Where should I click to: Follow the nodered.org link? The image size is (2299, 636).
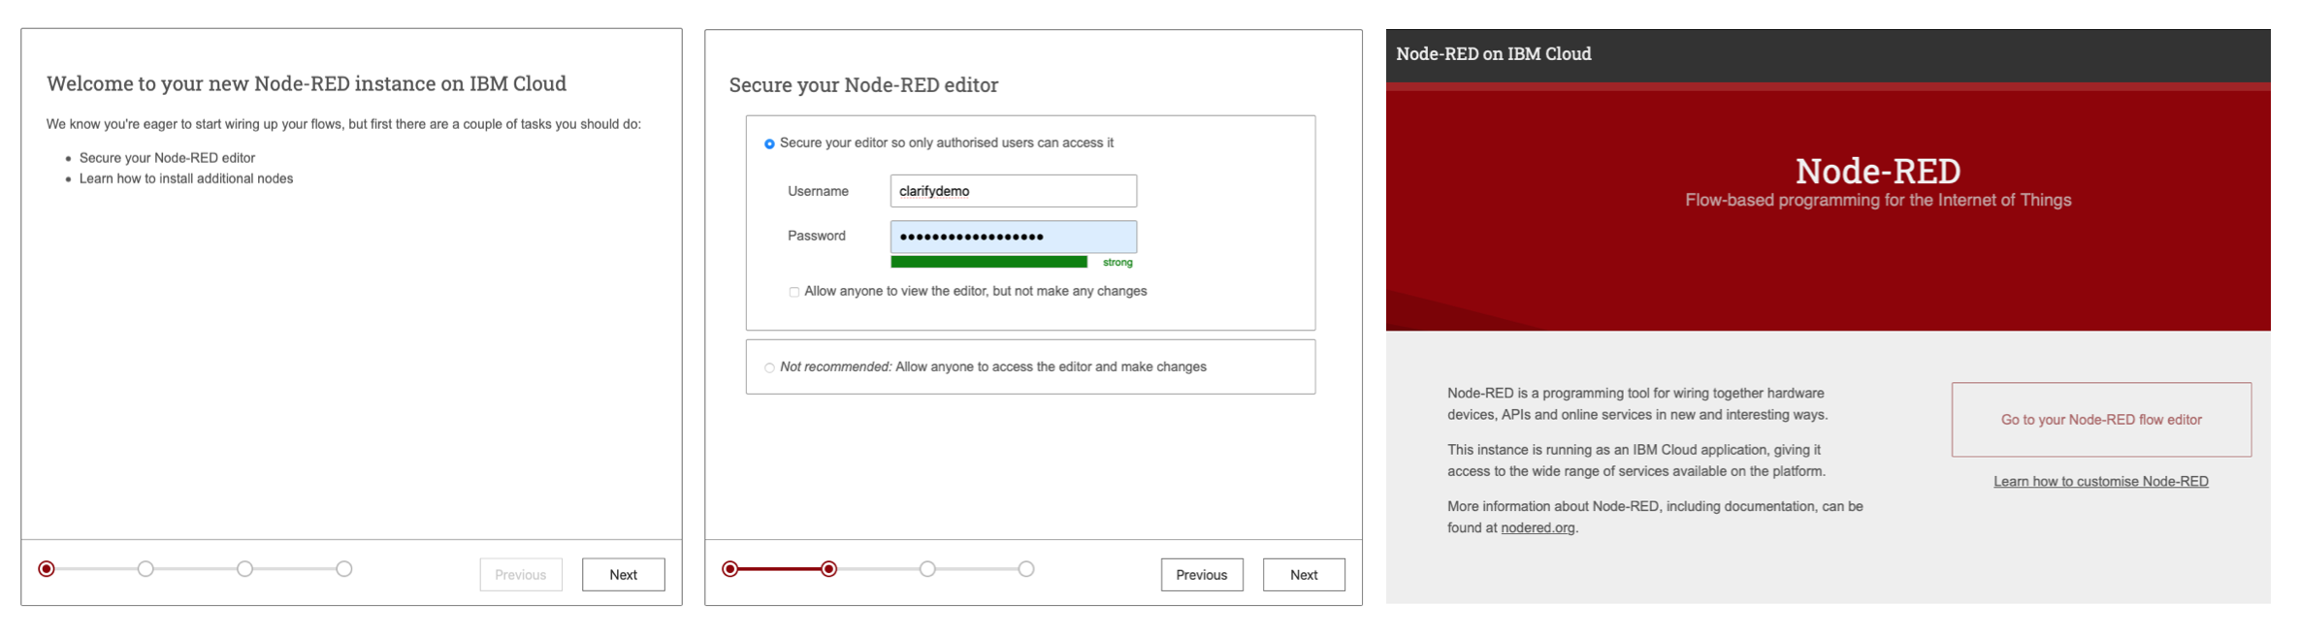click(x=1538, y=527)
